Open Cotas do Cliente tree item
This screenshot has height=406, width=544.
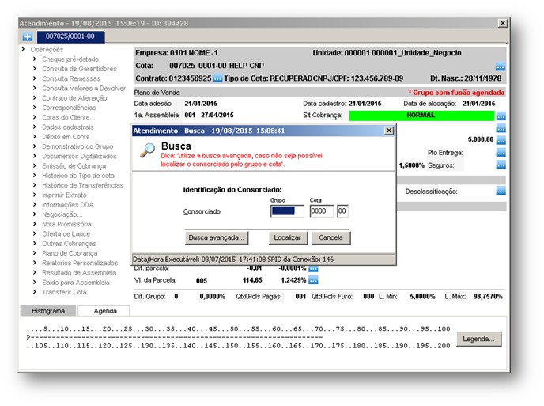(x=68, y=117)
